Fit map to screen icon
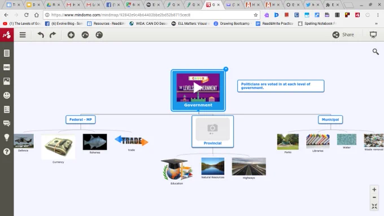This screenshot has height=216, width=384. click(374, 206)
